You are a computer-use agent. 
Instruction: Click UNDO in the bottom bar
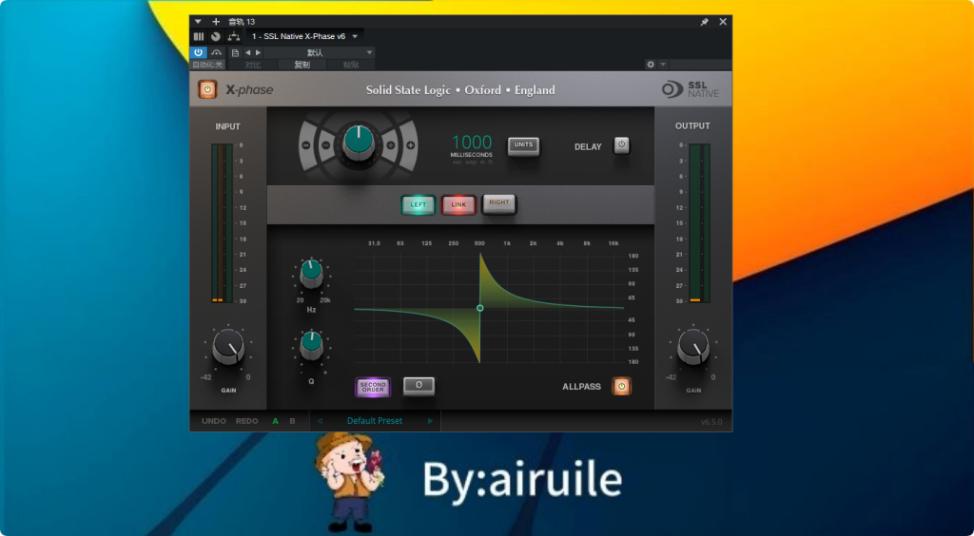coord(214,421)
